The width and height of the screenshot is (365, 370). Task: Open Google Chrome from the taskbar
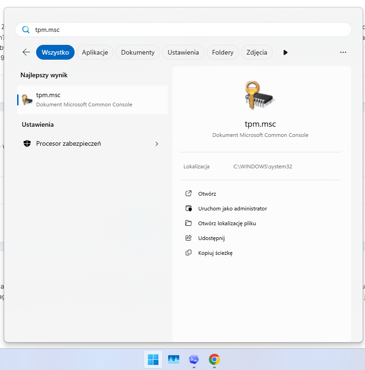(214, 359)
